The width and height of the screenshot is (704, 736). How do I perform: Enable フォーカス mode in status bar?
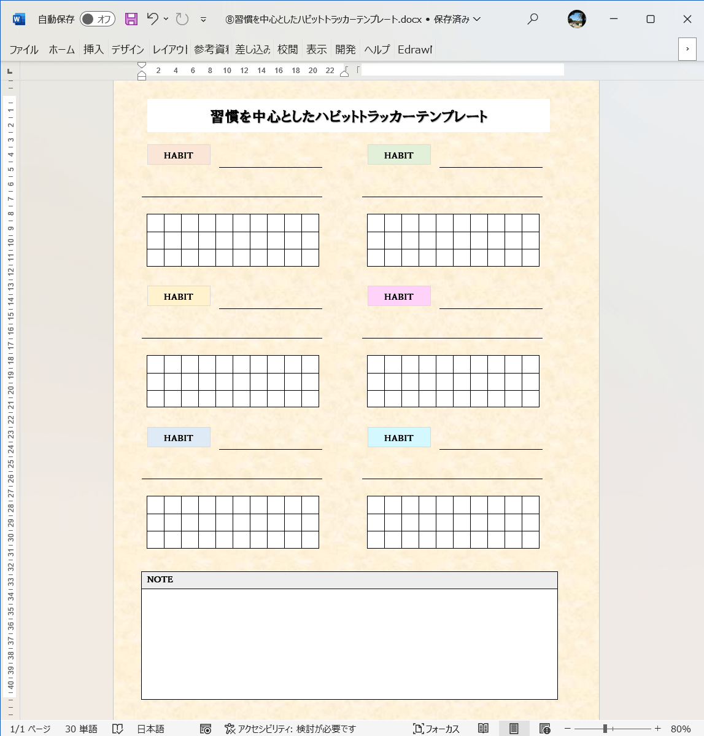click(436, 729)
